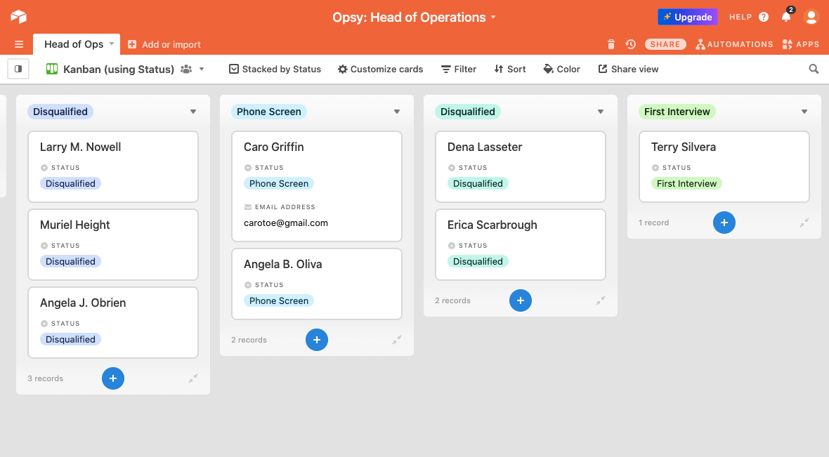This screenshot has height=457, width=829.
Task: Open Head of Ops tab dropdown arrow
Action: (112, 44)
